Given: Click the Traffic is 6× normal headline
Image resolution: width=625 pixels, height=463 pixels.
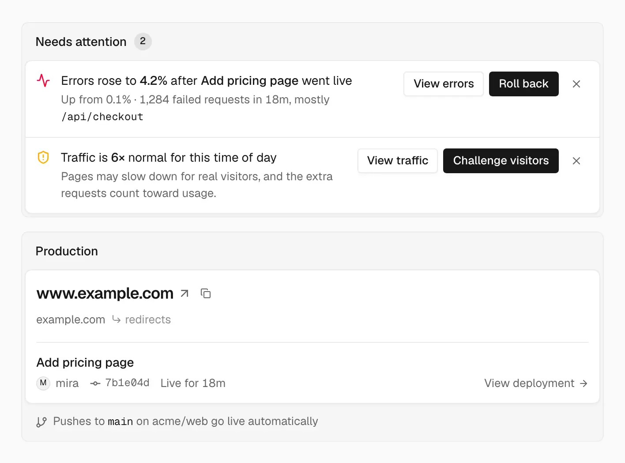Looking at the screenshot, I should point(169,158).
